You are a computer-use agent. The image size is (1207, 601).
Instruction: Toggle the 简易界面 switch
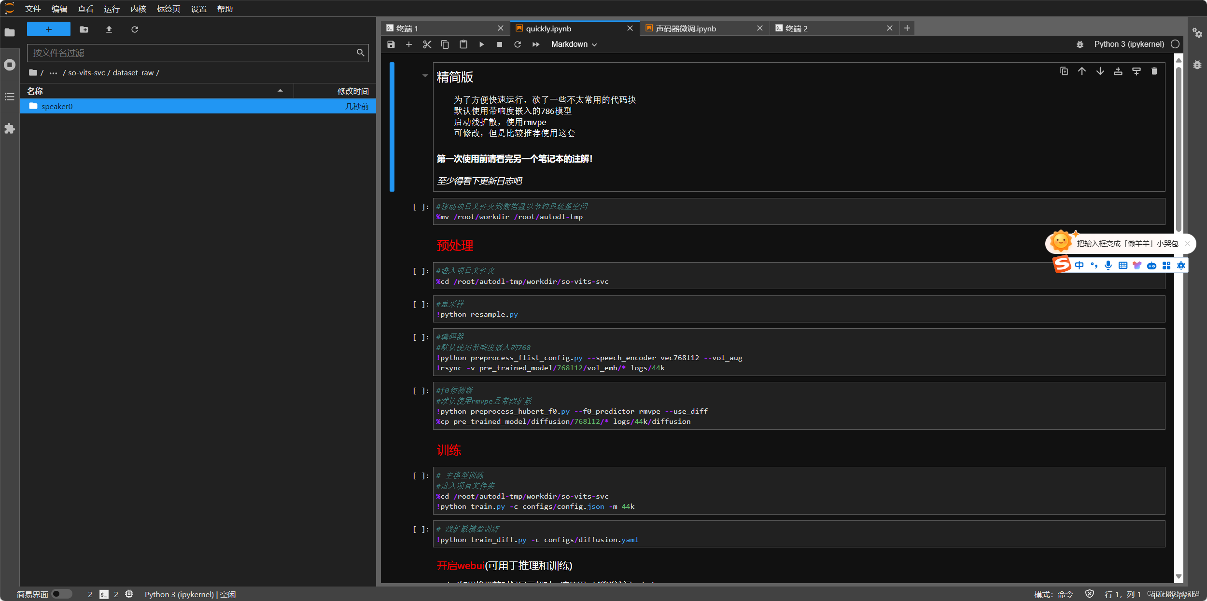point(61,594)
